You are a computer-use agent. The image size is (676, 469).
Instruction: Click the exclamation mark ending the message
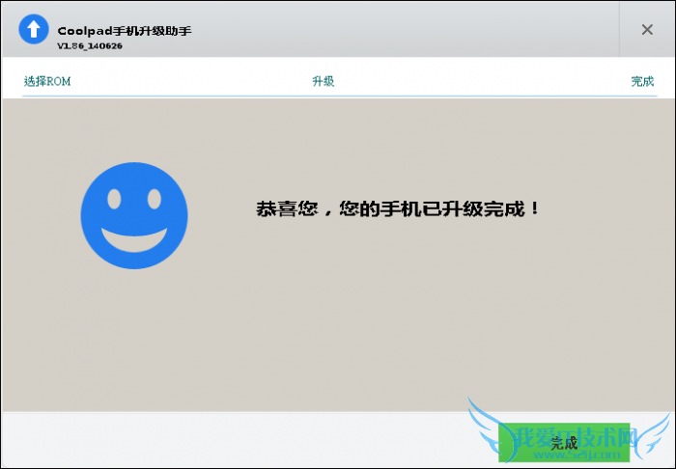click(x=535, y=208)
